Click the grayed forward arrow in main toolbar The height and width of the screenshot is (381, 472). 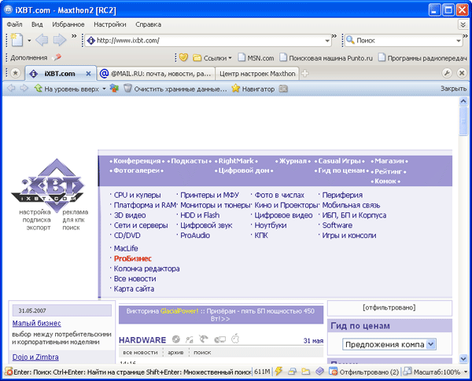60,40
